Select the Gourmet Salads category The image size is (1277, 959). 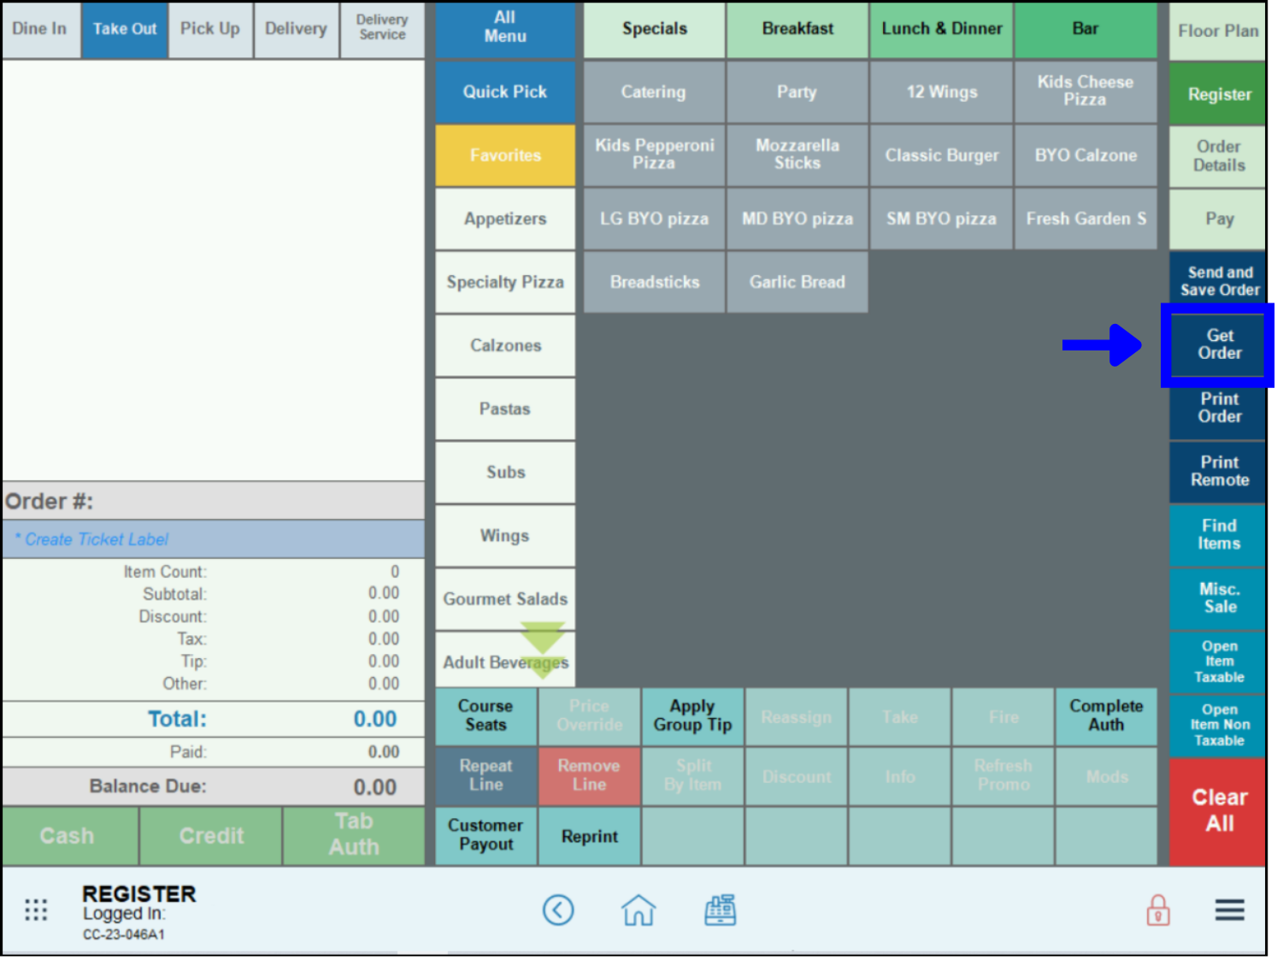(505, 599)
